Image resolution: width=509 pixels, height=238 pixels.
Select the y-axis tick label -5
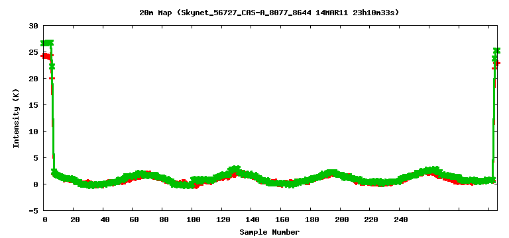33,210
